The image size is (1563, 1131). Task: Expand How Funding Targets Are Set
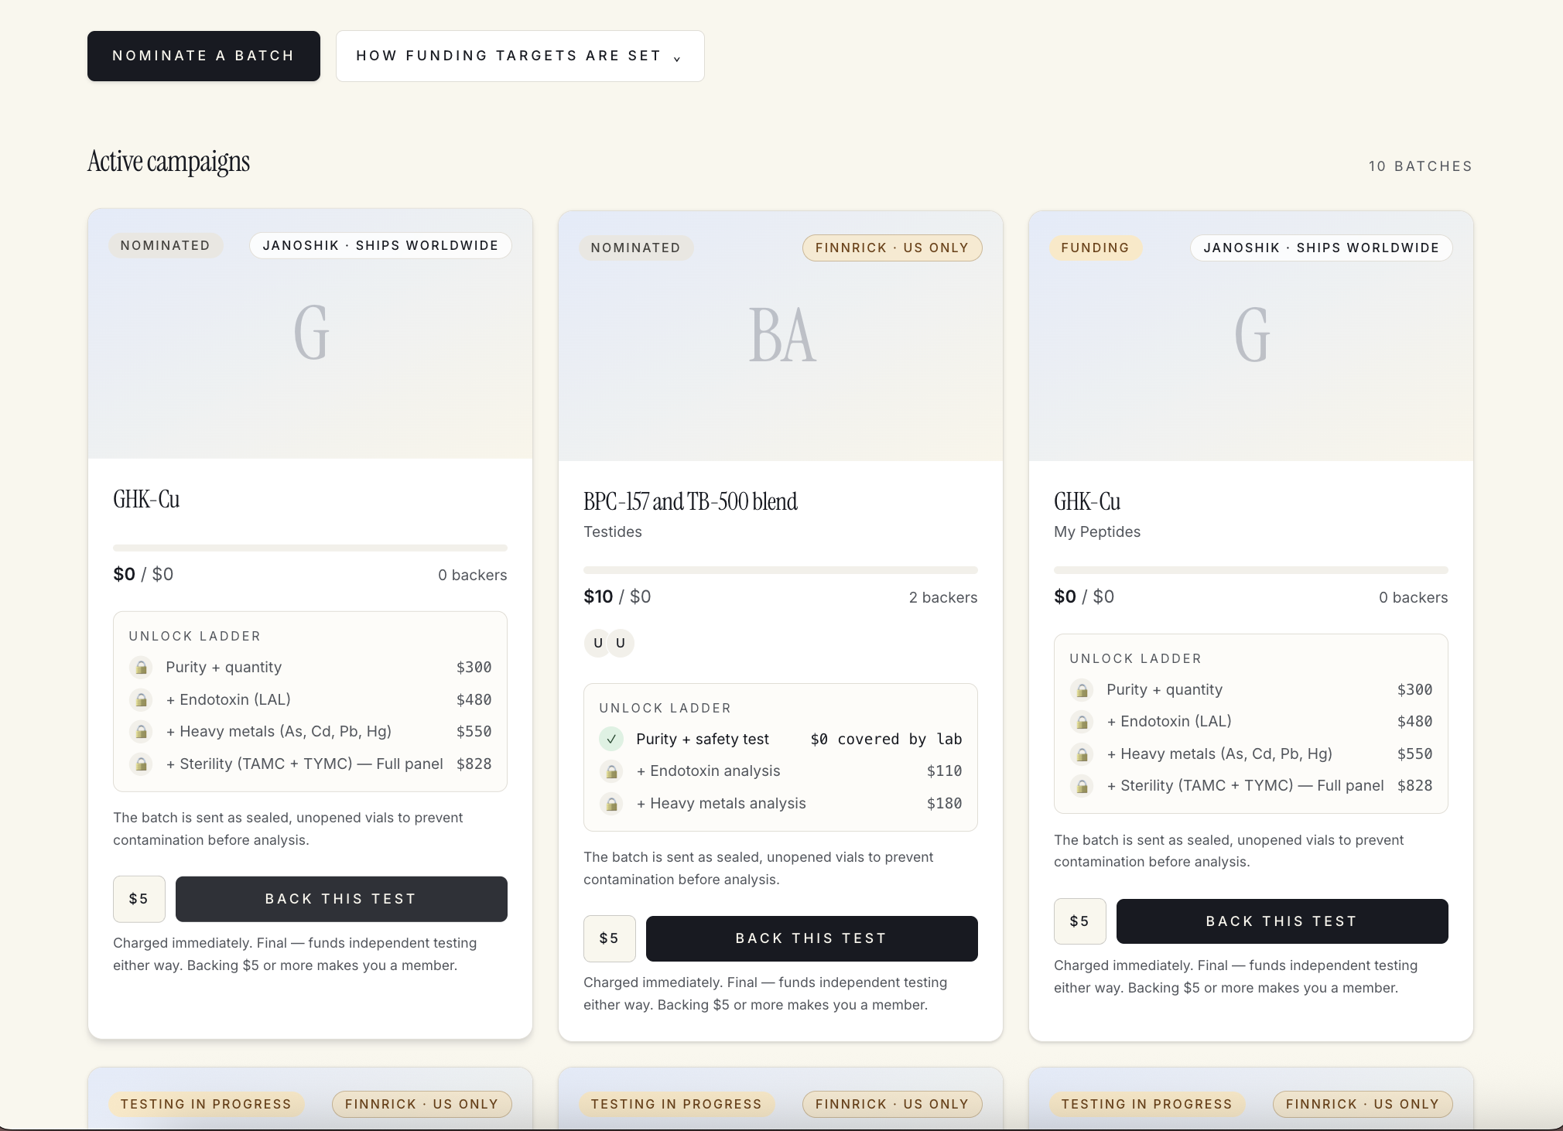520,56
